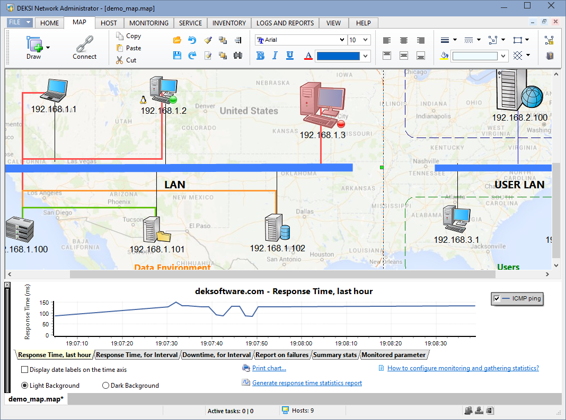Select the fill color paint bucket icon
The width and height of the screenshot is (566, 420).
point(444,55)
